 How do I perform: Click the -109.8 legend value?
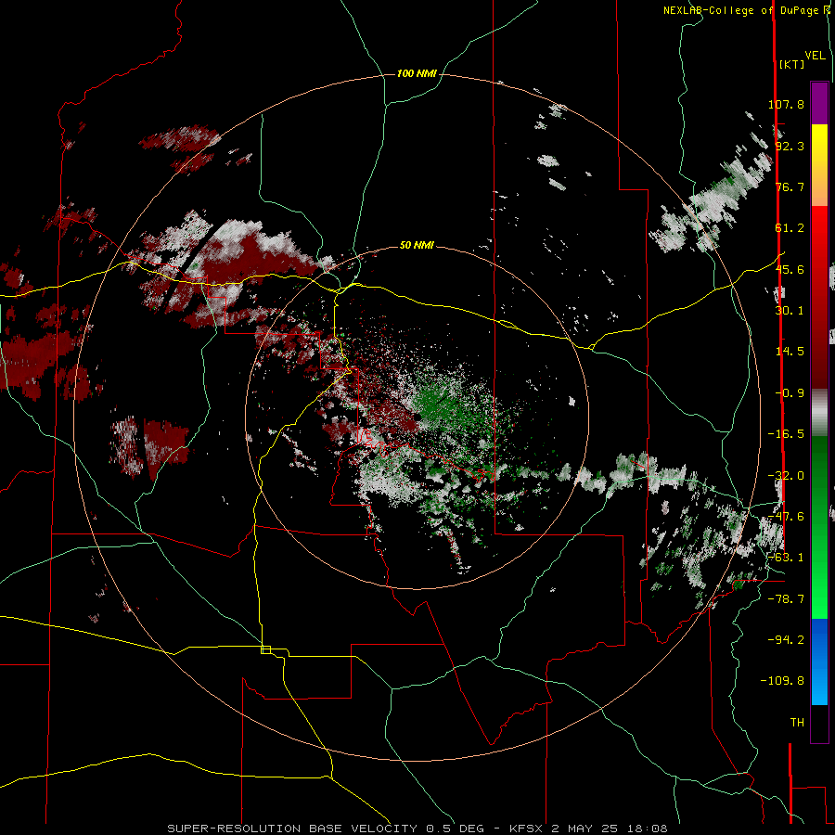[782, 681]
